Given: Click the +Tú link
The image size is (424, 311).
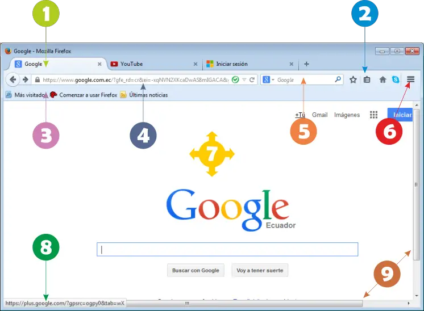Looking at the screenshot, I should (300, 115).
